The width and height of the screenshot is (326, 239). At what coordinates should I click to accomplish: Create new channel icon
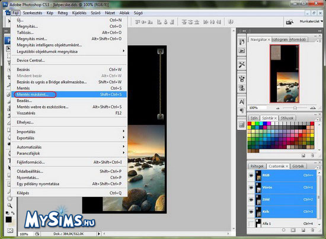click(x=303, y=230)
